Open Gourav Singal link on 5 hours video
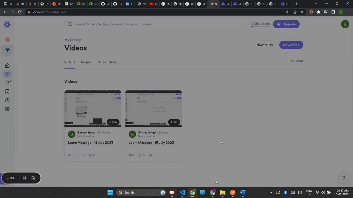Screen dimensions: 353x198 click(x=147, y=133)
